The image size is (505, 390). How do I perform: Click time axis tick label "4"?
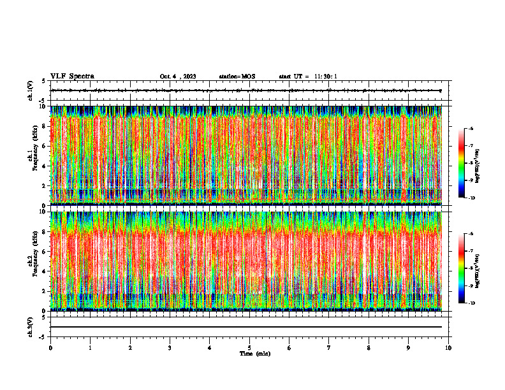pyautogui.click(x=210, y=348)
